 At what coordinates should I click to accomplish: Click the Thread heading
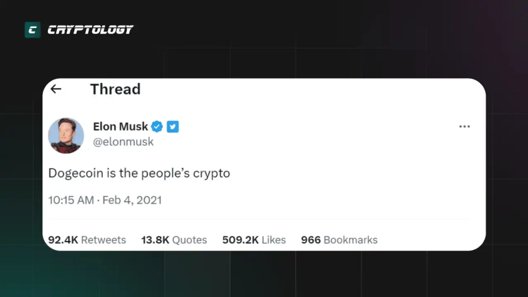[x=115, y=89]
